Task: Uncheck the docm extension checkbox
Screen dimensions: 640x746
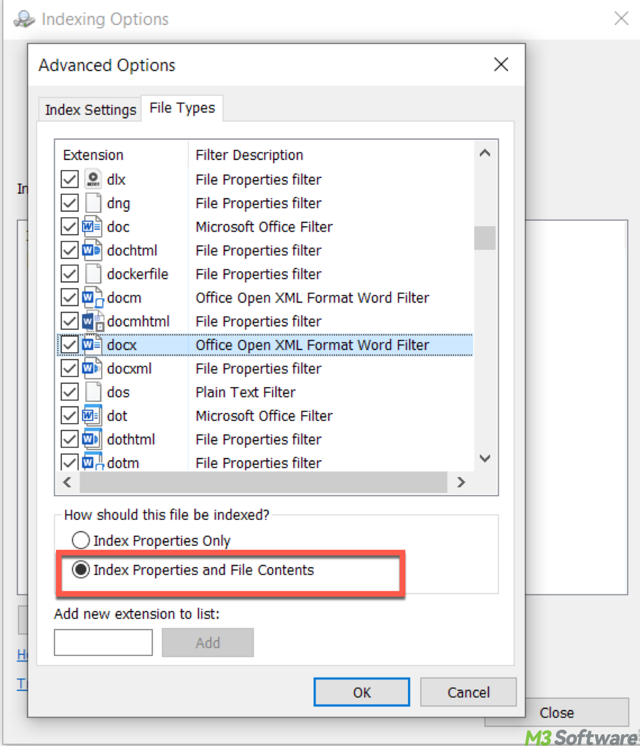Action: [69, 297]
